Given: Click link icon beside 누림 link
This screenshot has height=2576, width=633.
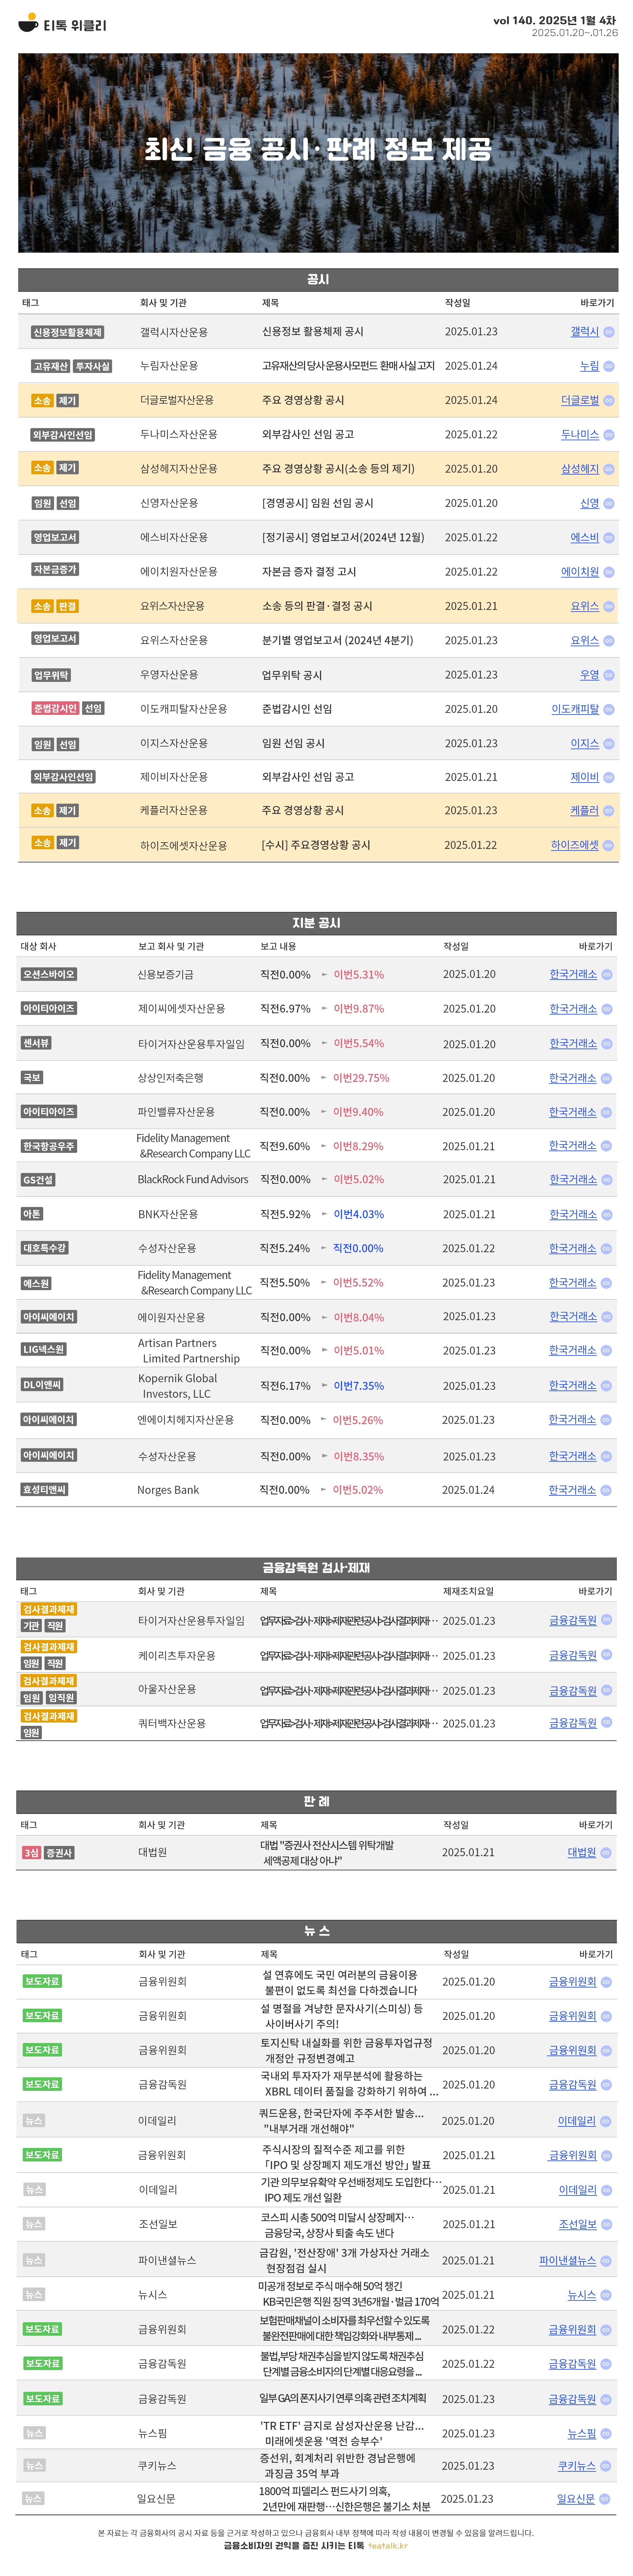Looking at the screenshot, I should pos(609,366).
